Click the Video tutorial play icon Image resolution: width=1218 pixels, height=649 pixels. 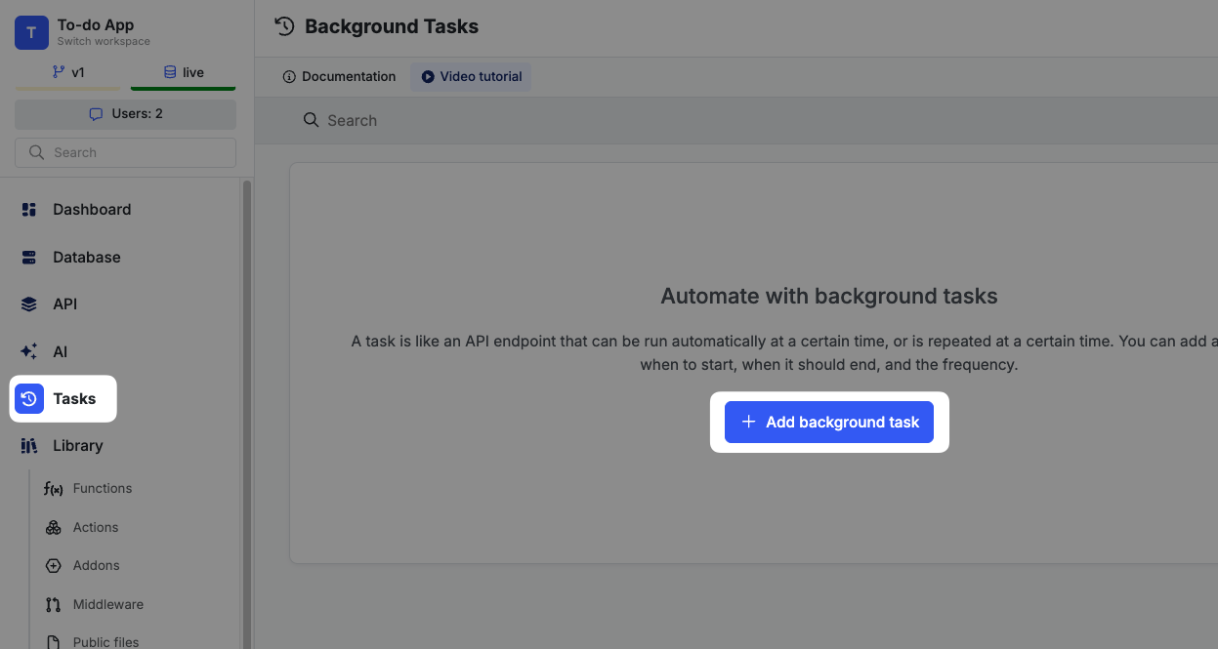(x=428, y=77)
